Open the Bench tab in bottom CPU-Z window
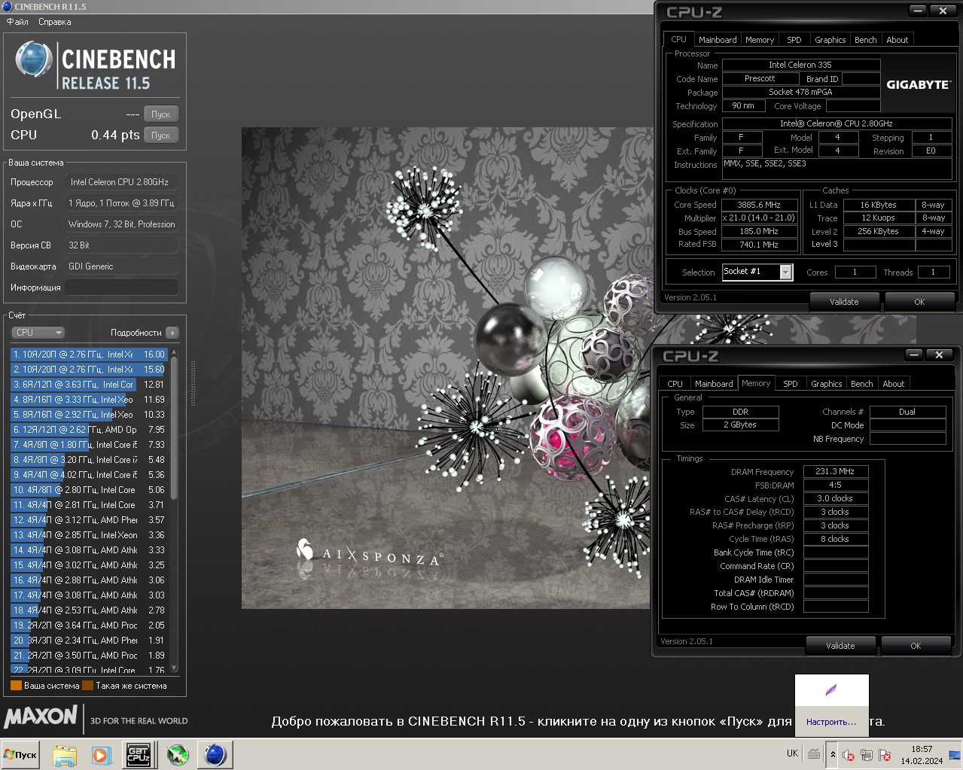The height and width of the screenshot is (770, 963). pos(862,384)
